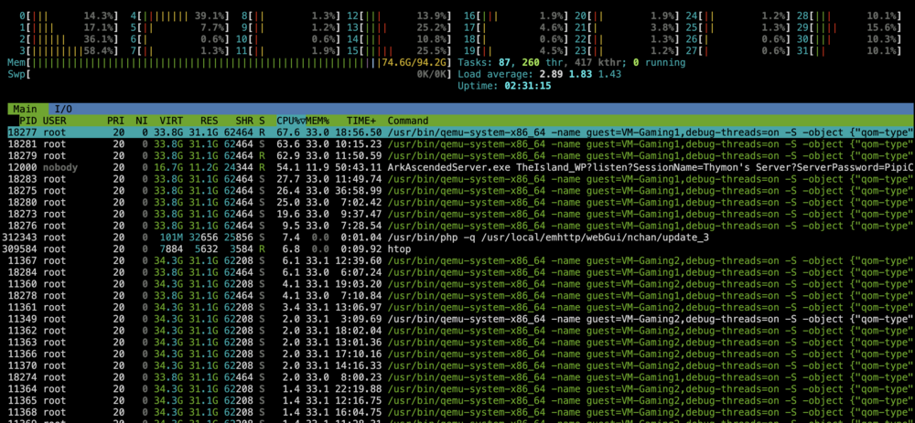Select the ArkAscendedServer.exe process row
The image size is (915, 423).
[x=461, y=167]
